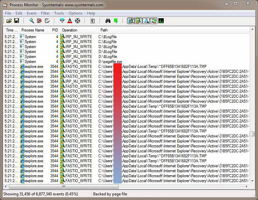Click the 'Showing 31,456 of 6,877,340 events' status text
258x200 pixels.
click(x=41, y=194)
